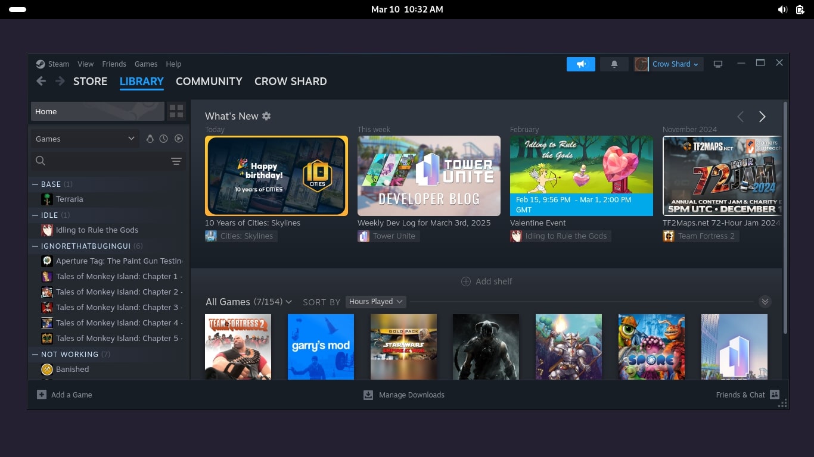814x457 pixels.
Task: Open the clock showing Mar 10 10:32 AM
Action: (x=407, y=10)
